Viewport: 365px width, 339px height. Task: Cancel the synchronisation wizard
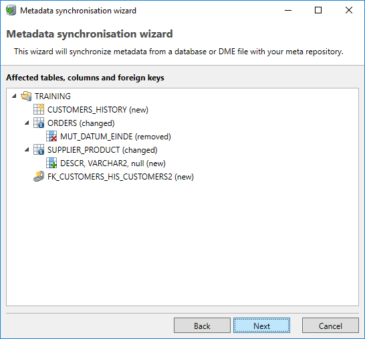330,326
